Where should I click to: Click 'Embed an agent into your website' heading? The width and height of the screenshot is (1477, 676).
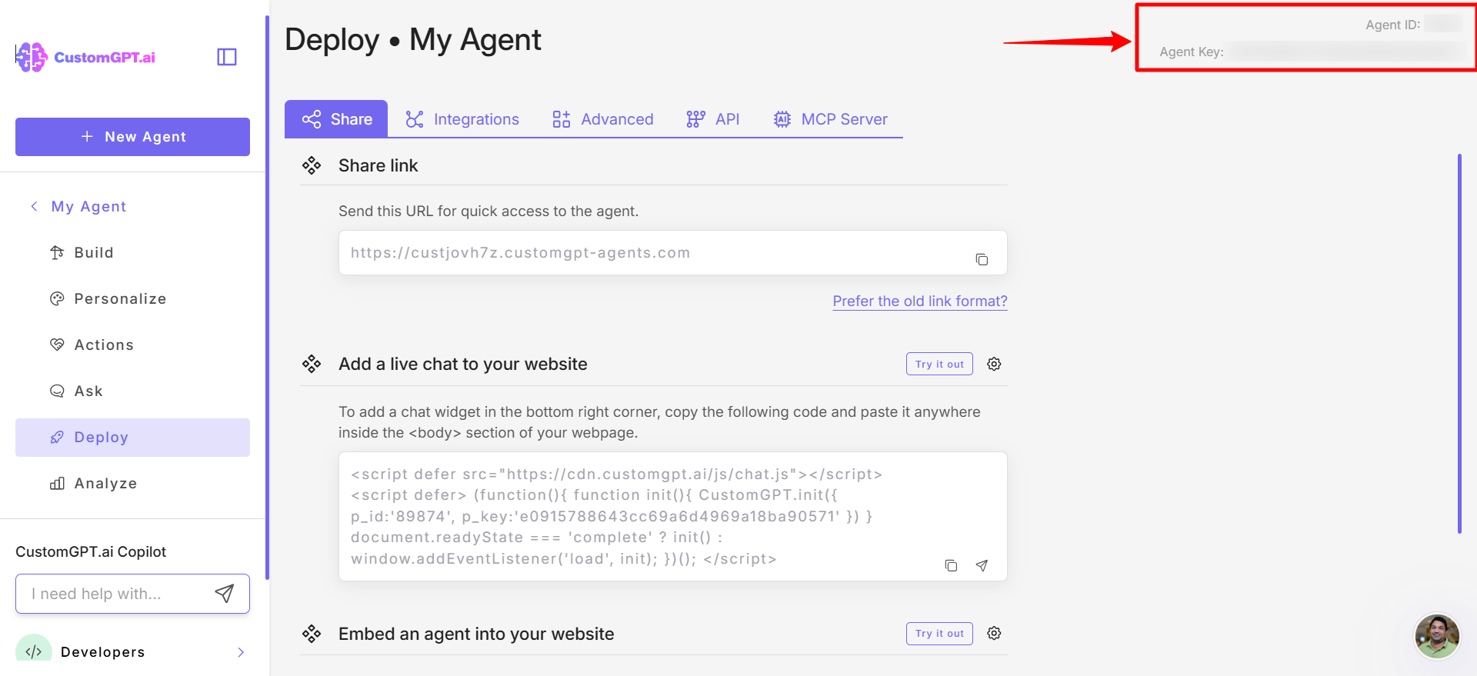(x=476, y=634)
